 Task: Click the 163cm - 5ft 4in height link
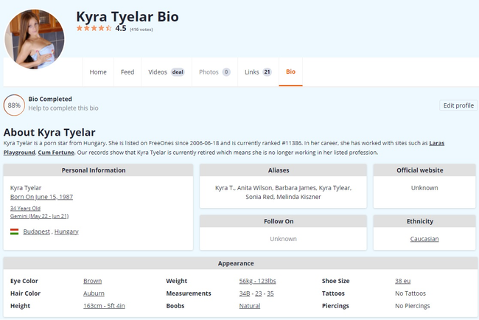point(104,306)
